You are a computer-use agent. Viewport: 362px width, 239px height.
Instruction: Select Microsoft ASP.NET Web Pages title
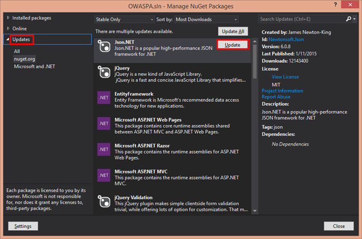[148, 119]
